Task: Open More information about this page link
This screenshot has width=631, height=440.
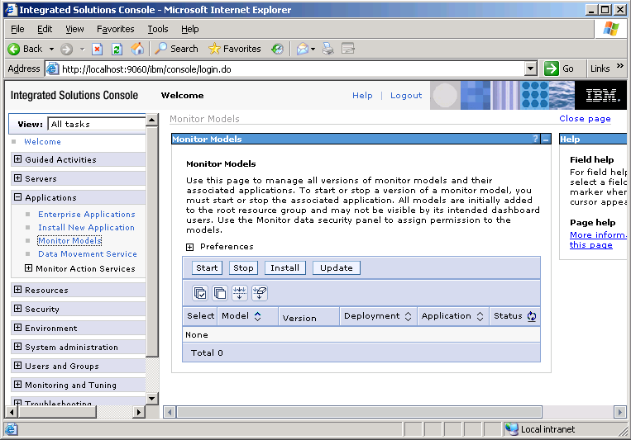Action: click(x=598, y=240)
